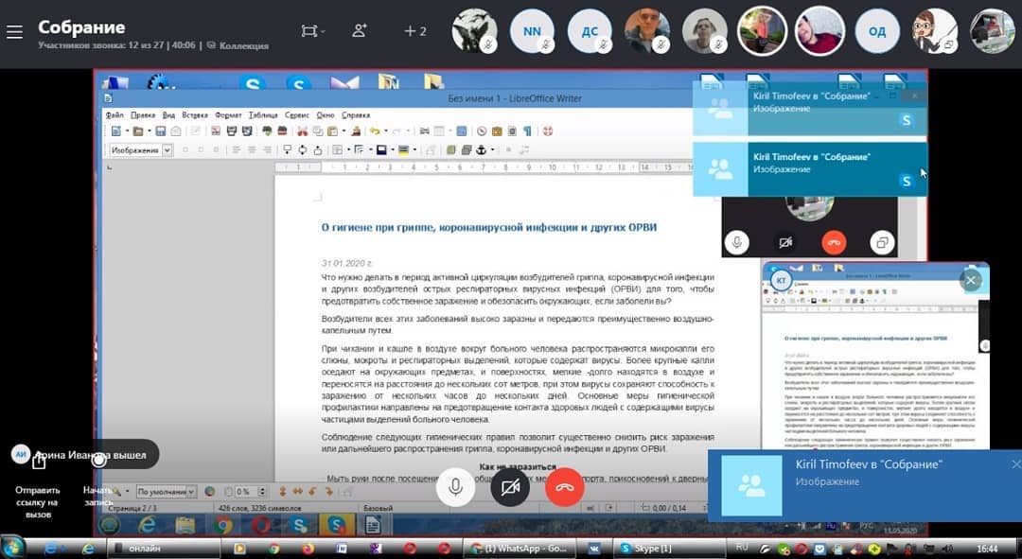Click the Open folder icon in Writer

tap(138, 131)
